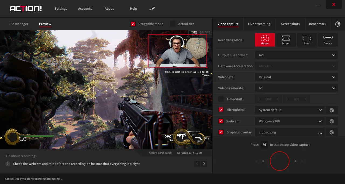Disable Webcam checkbox
The height and width of the screenshot is (184, 345).
[x=221, y=121]
